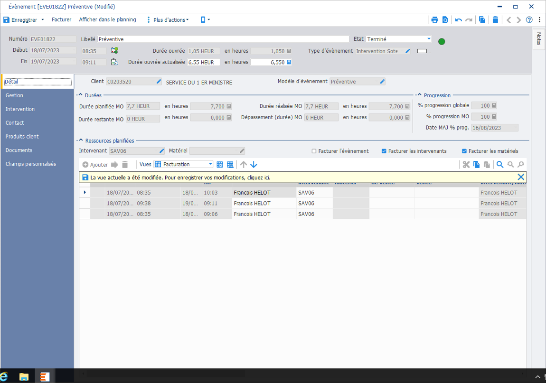Open File Explorer in the taskbar
546x383 pixels.
coord(24,376)
